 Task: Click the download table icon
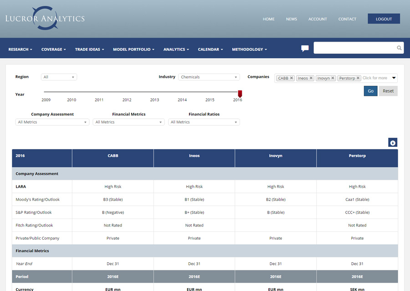(x=393, y=142)
